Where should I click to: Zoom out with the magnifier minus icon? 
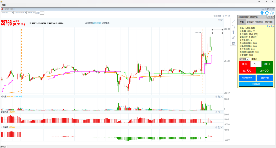pos(272,26)
